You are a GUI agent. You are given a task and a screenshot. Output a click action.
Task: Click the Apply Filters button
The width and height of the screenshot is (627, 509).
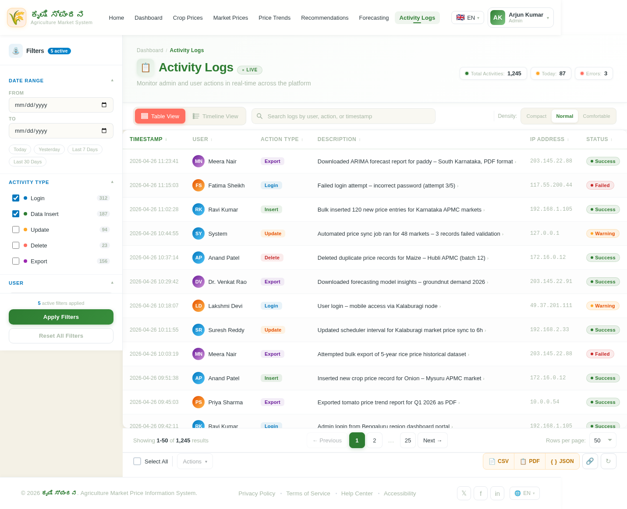tap(61, 317)
